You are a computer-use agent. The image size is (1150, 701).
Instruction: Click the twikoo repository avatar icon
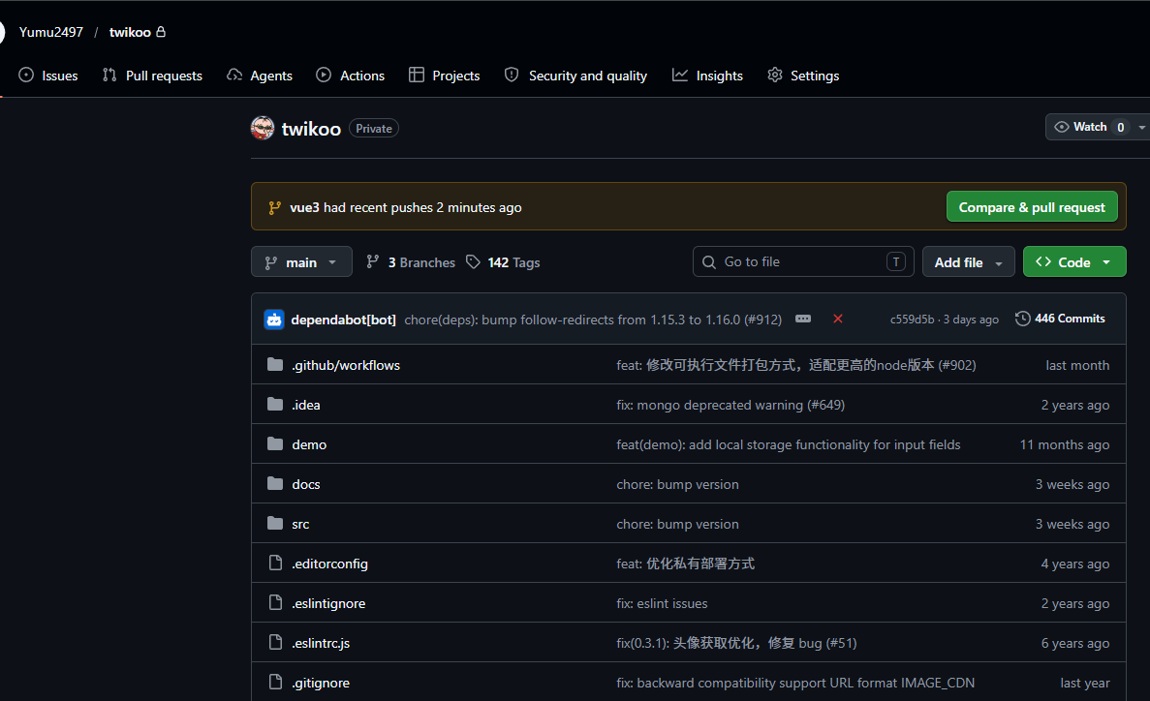click(263, 128)
